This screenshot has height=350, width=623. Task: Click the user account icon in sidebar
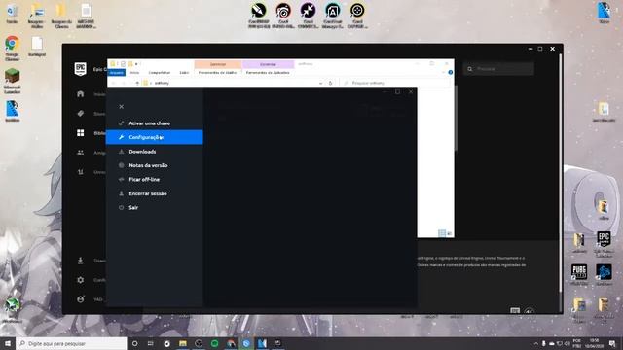tap(80, 299)
